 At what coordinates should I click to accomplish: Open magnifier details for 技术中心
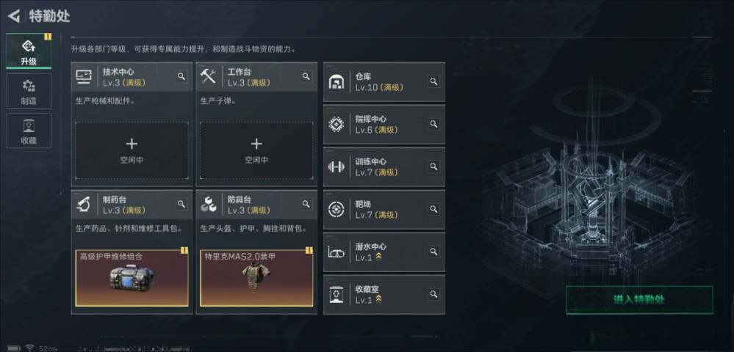pyautogui.click(x=181, y=77)
